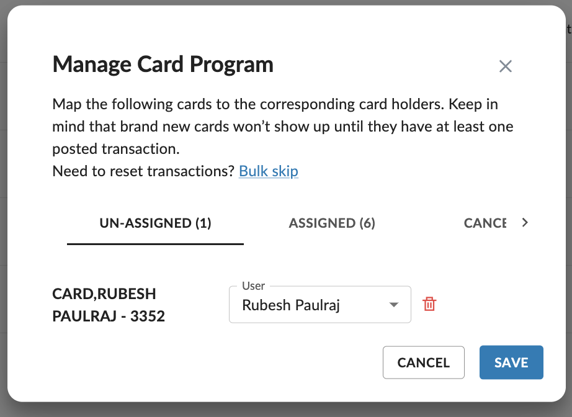The width and height of the screenshot is (572, 417).
Task: Click the CARD,RUBESH PAULRAJ - 3352 label
Action: (x=109, y=305)
